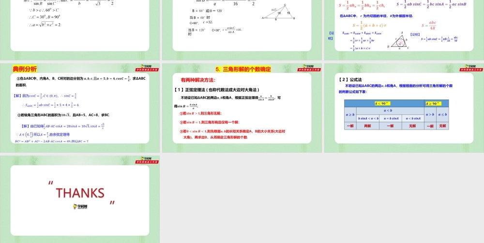Click problem ② about area 10√3

(63, 115)
